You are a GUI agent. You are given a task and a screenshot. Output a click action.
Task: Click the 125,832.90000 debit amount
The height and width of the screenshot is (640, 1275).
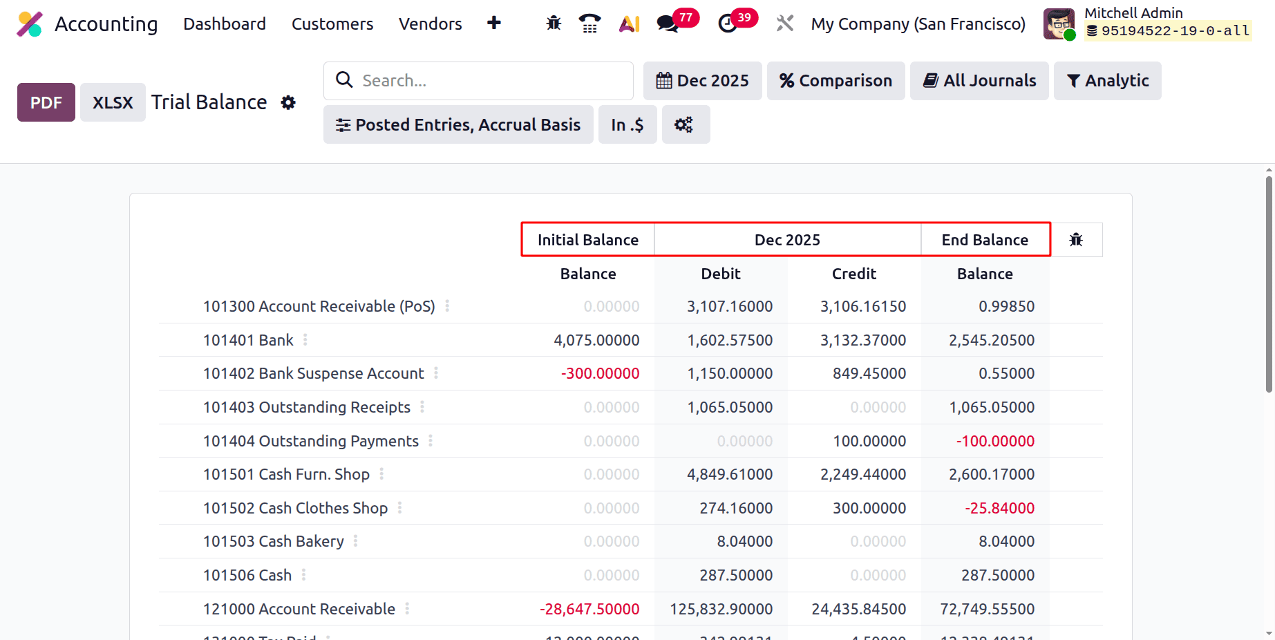coord(721,609)
